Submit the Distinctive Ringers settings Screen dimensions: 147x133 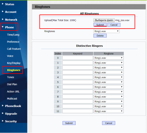[x=69, y=123]
